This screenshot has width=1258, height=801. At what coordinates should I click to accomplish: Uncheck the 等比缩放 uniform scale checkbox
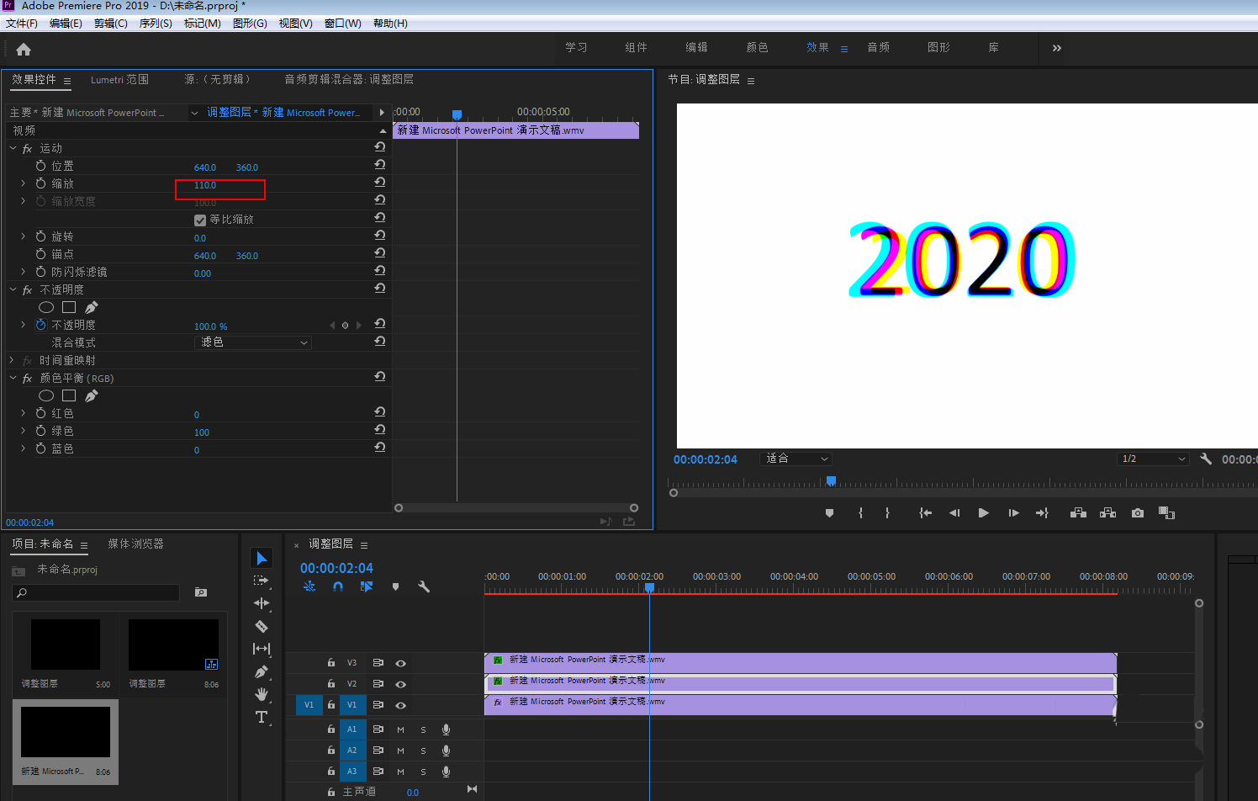[200, 220]
